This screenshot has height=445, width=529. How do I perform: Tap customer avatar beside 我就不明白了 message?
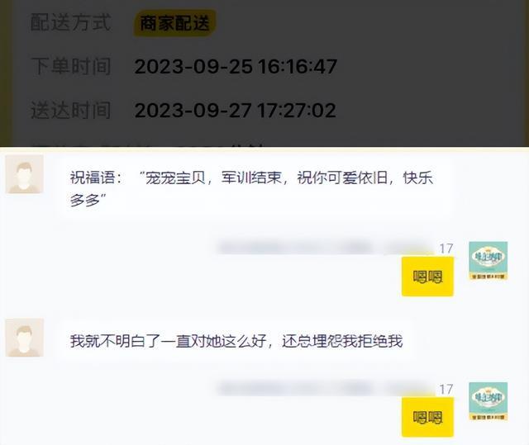pos(24,338)
